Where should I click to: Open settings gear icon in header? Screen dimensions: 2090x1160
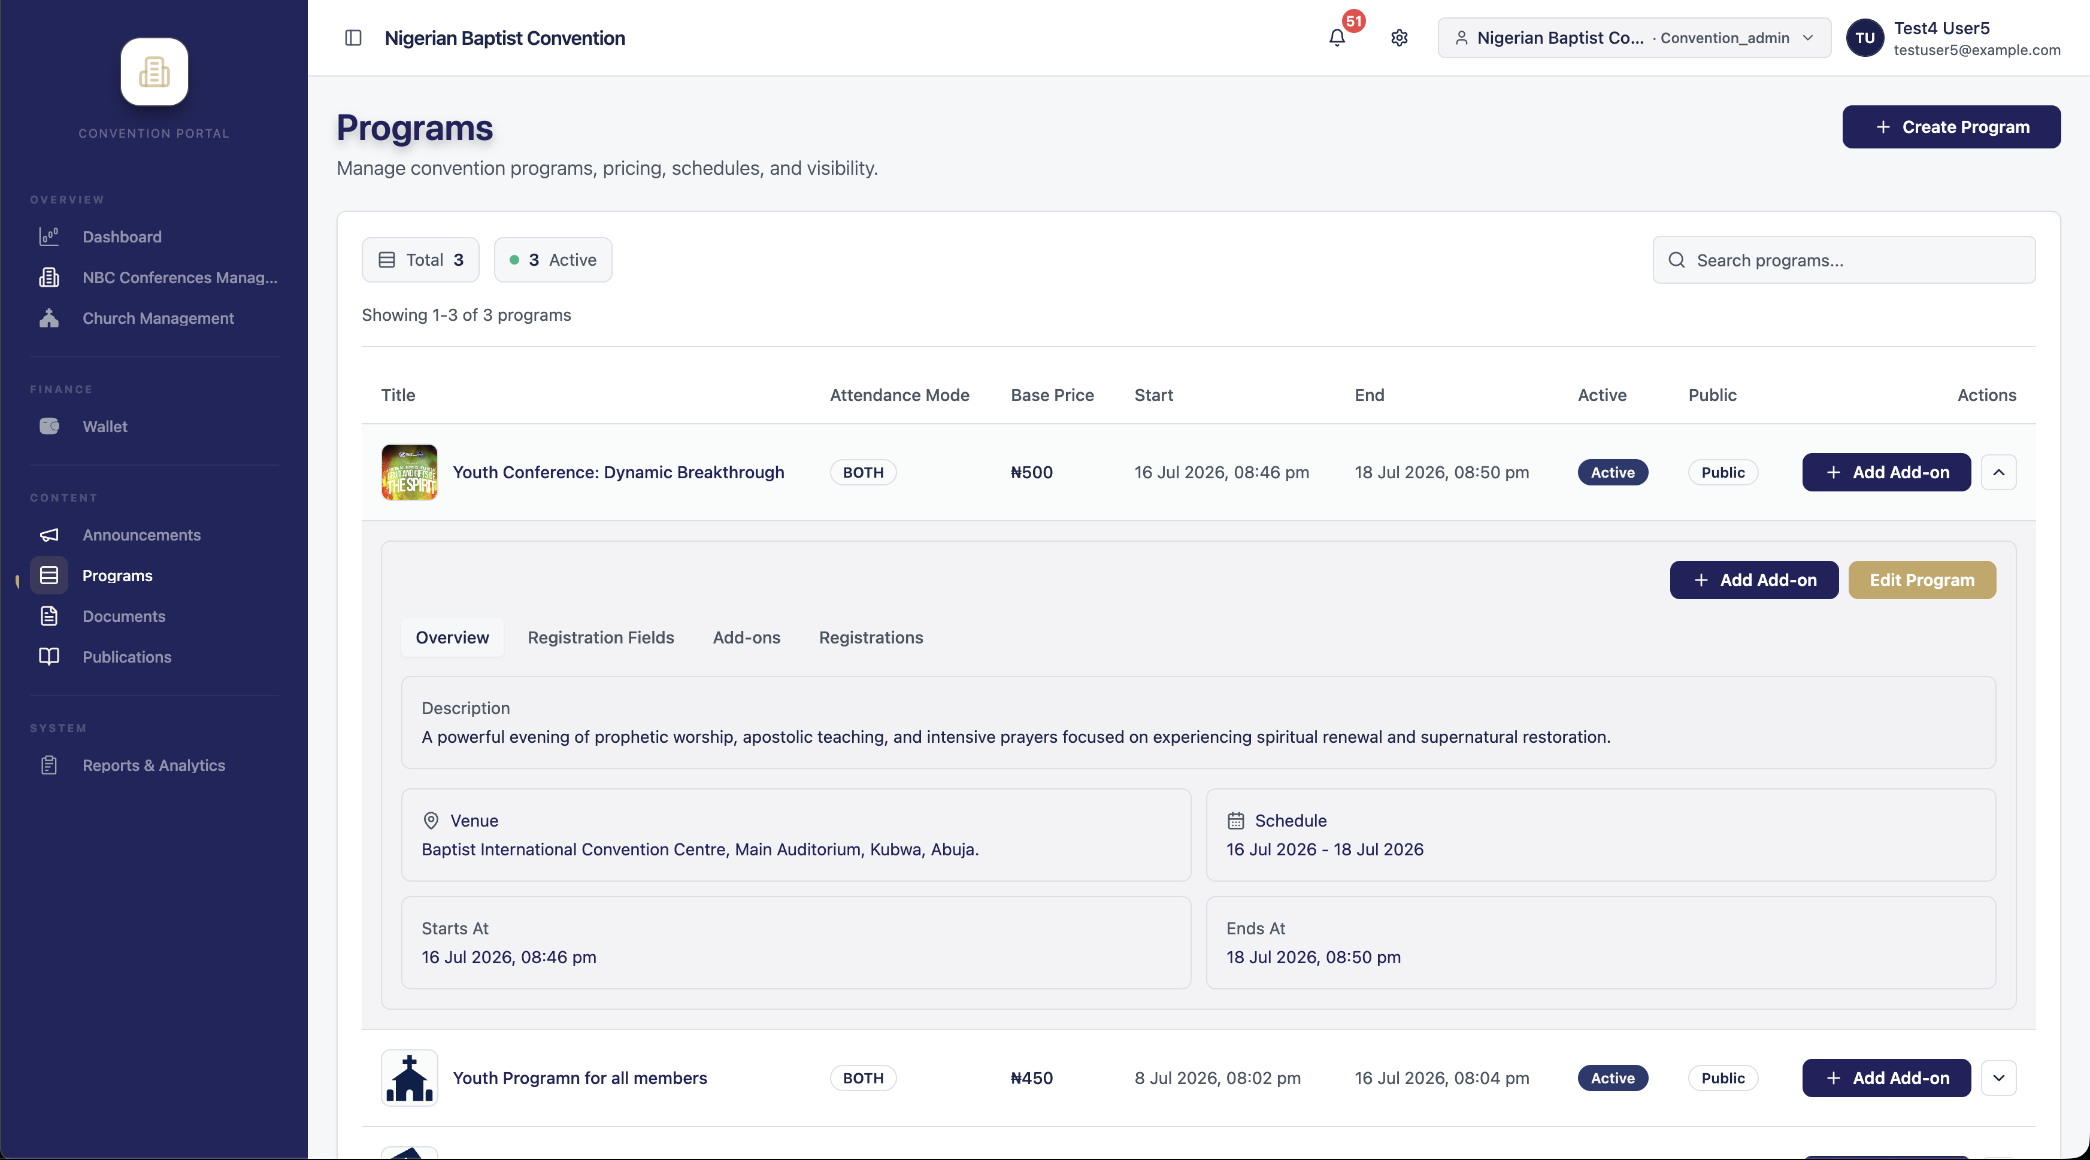[1399, 38]
